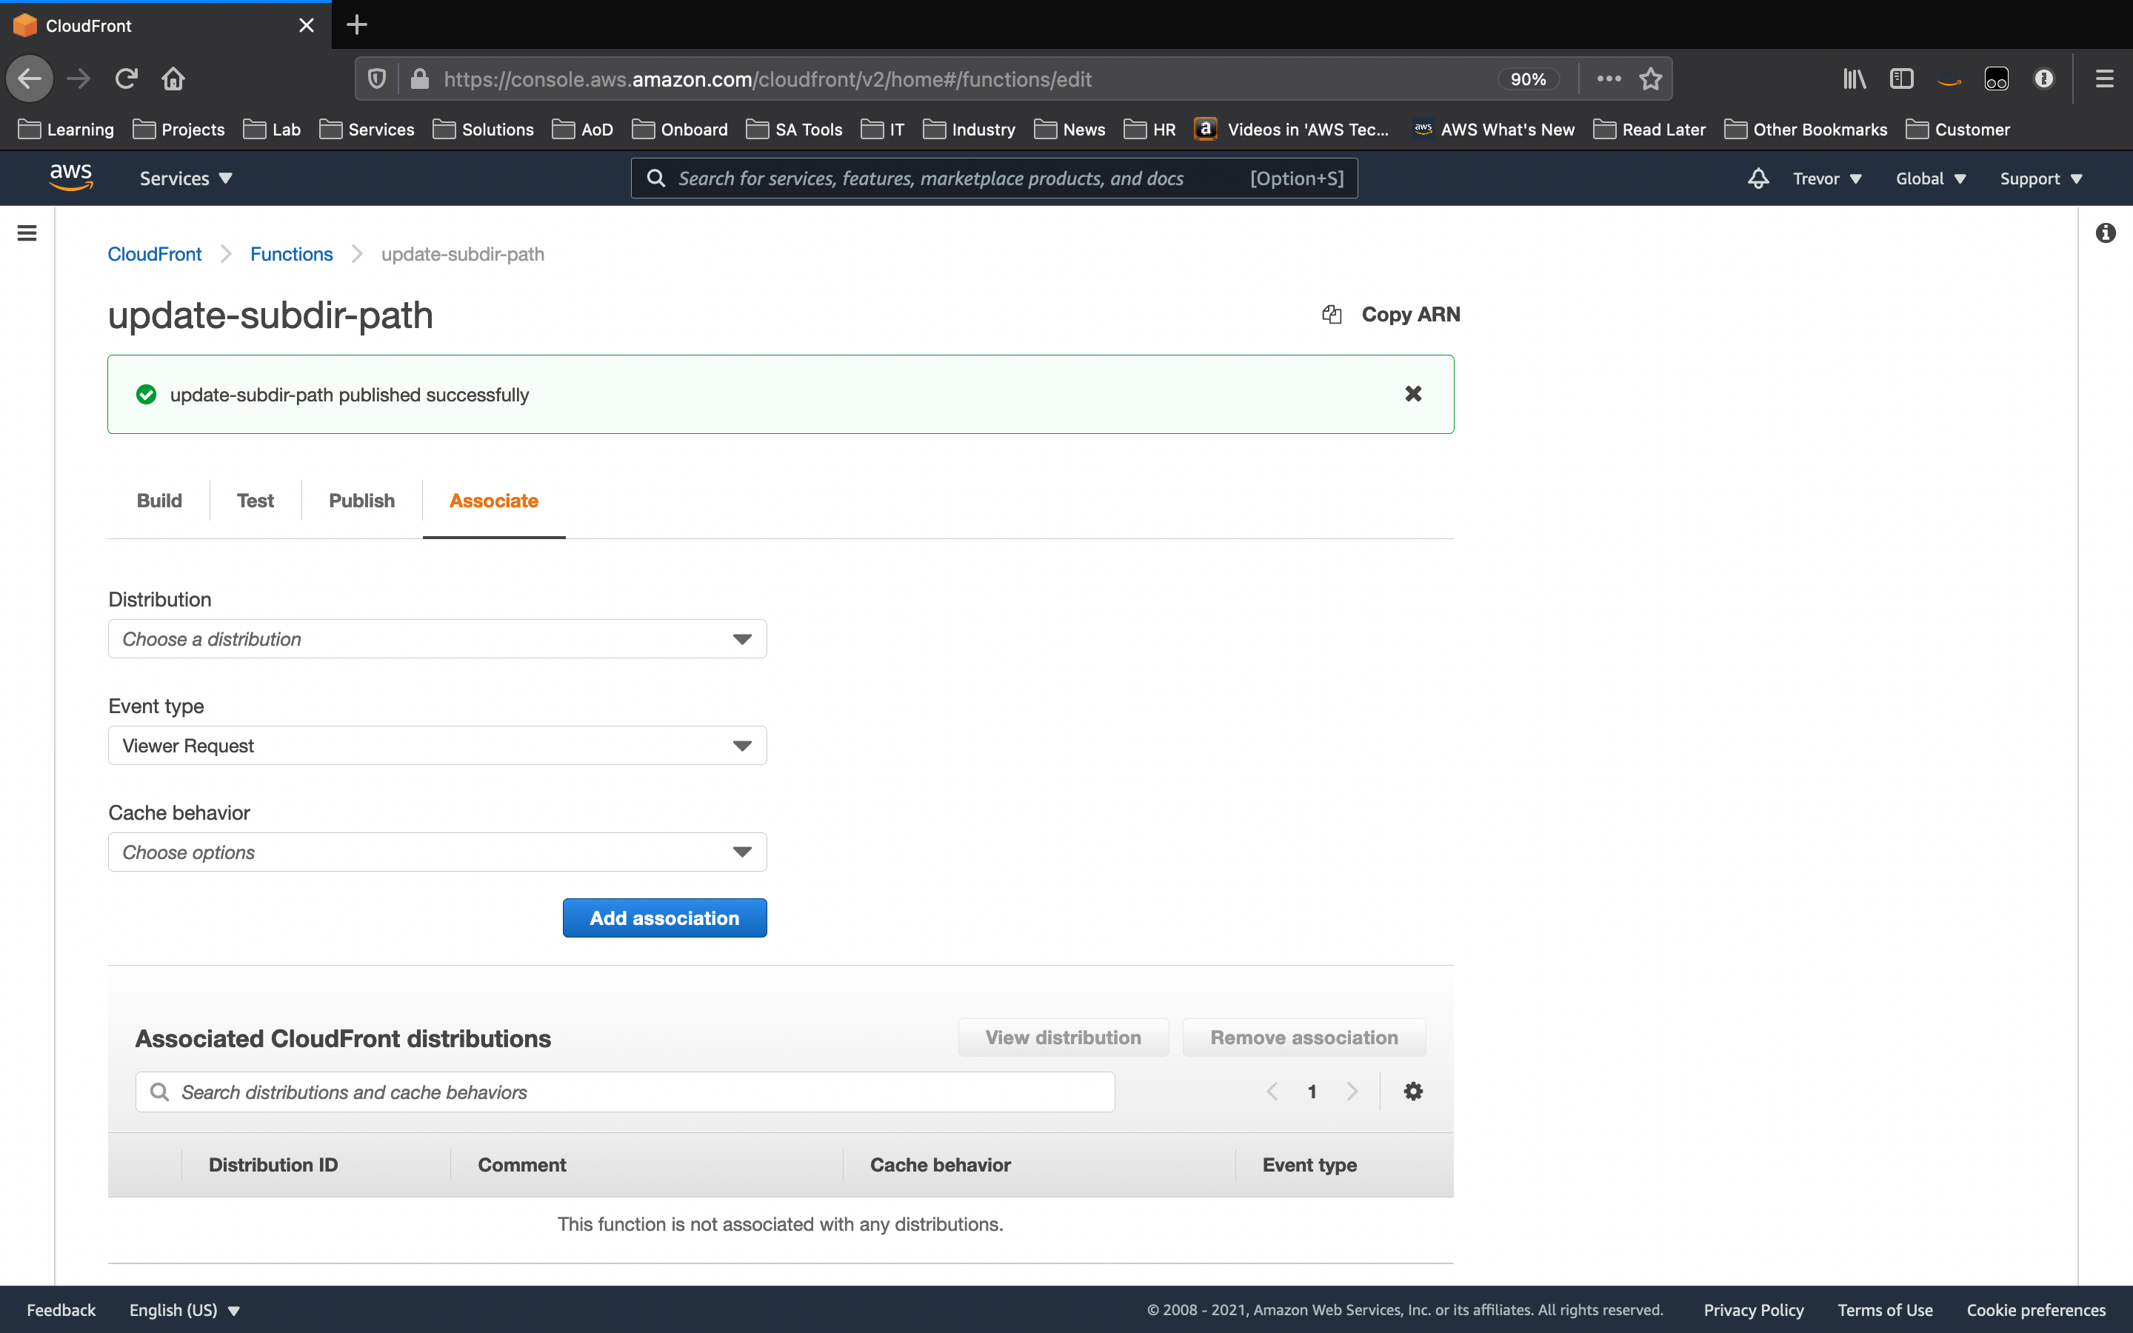Image resolution: width=2133 pixels, height=1333 pixels.
Task: Open the tracking protection shield icon
Action: pyautogui.click(x=376, y=79)
